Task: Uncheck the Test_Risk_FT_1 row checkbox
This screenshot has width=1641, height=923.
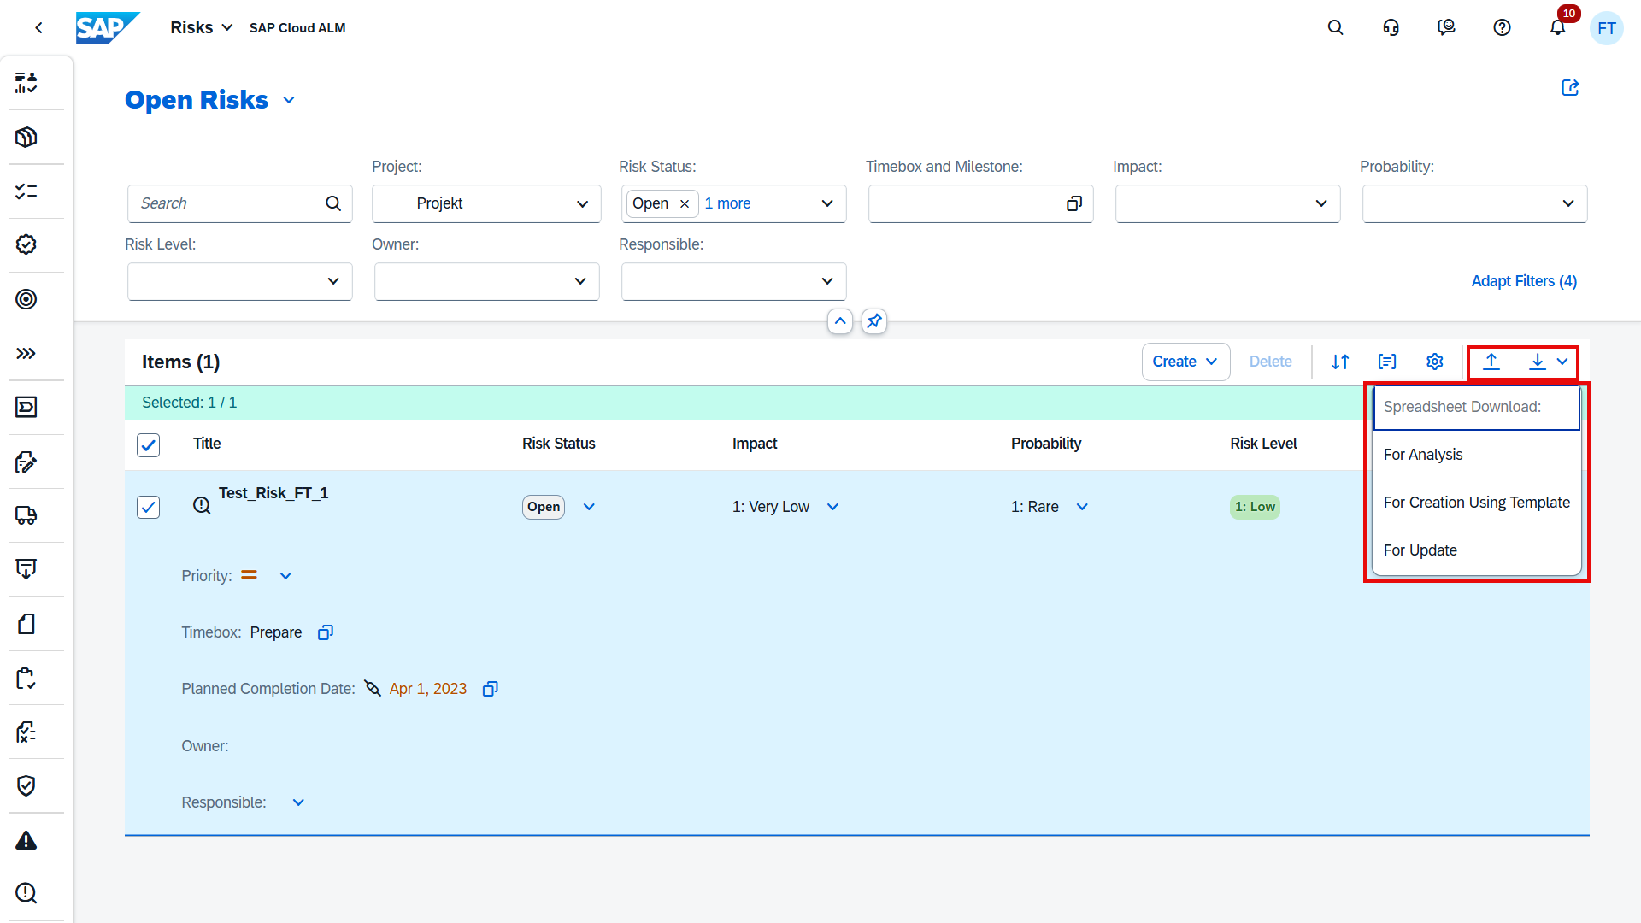Action: click(149, 507)
